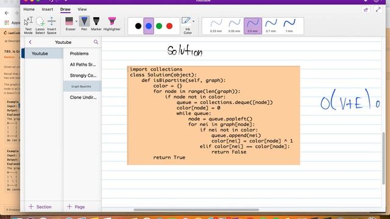Pick the green ink color
Image resolution: width=390 pixels, height=219 pixels.
click(x=159, y=26)
